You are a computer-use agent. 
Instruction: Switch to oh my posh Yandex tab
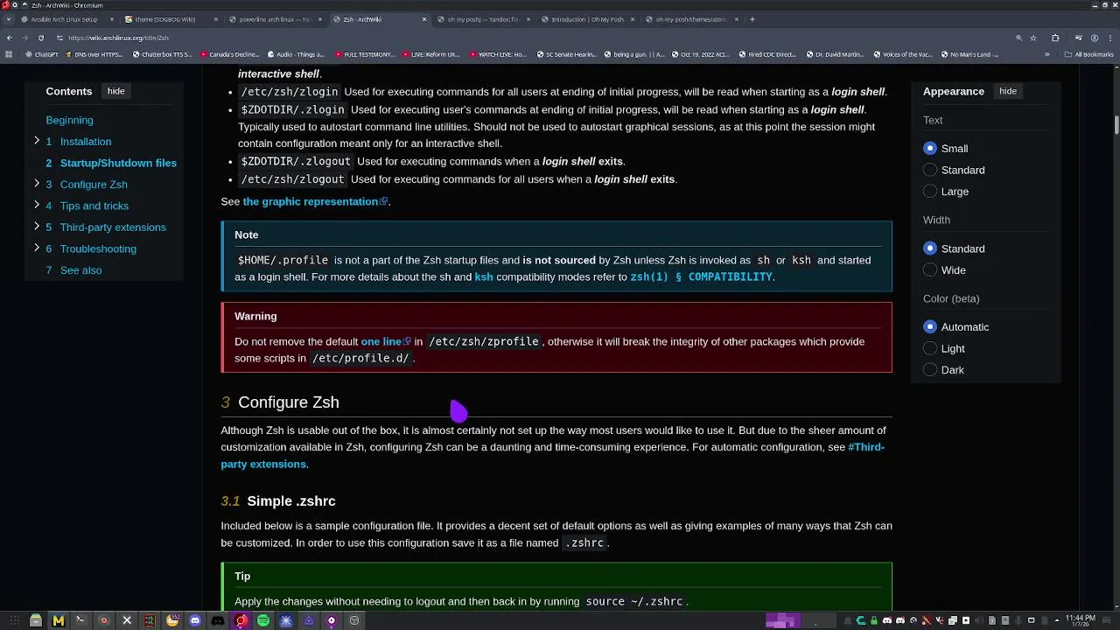tap(482, 19)
